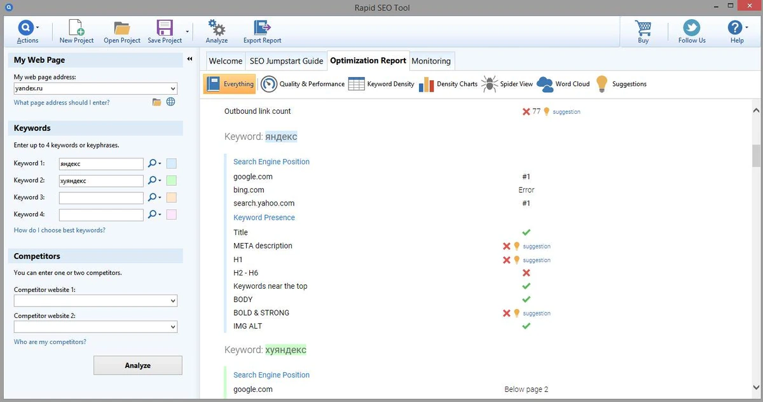763x402 pixels.
Task: Click the pink Keyword 4 color swatch
Action: [171, 215]
